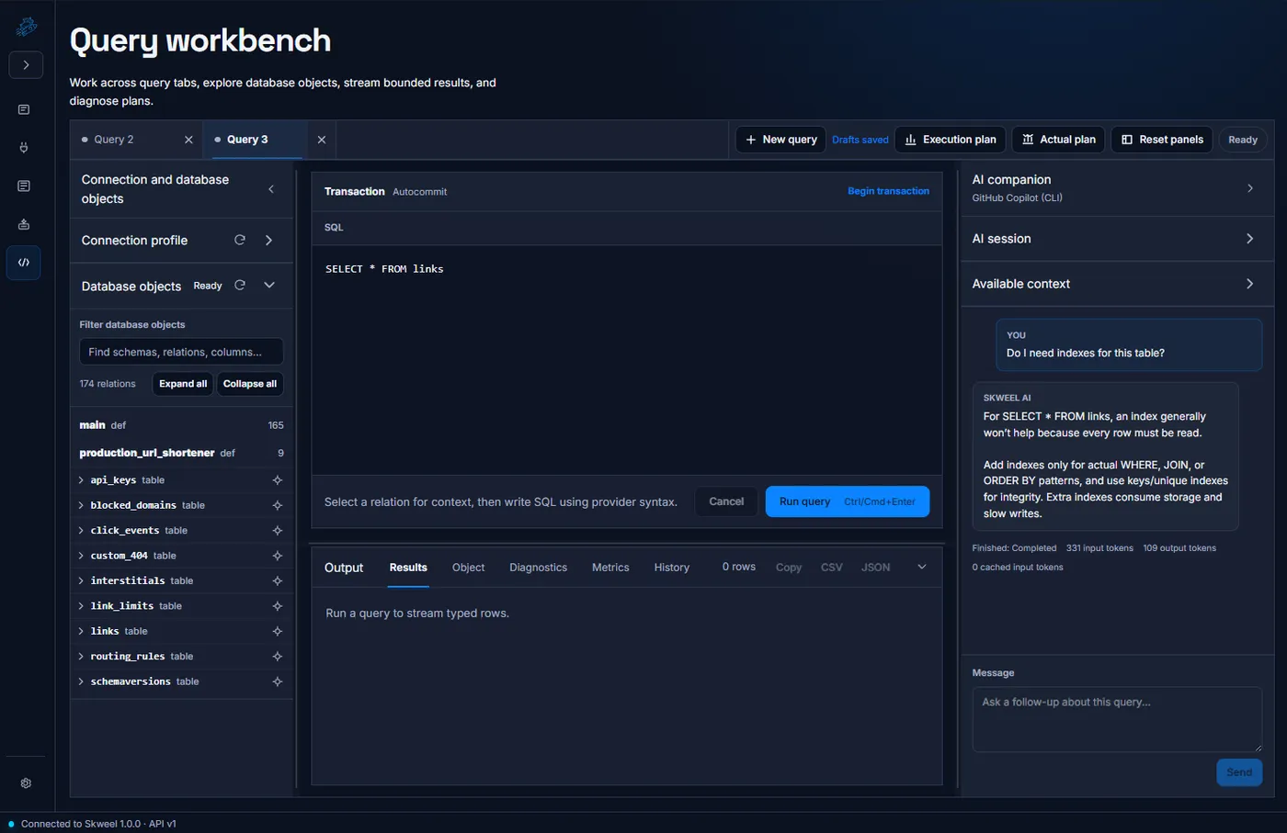Select the Query 3 tab

click(247, 140)
